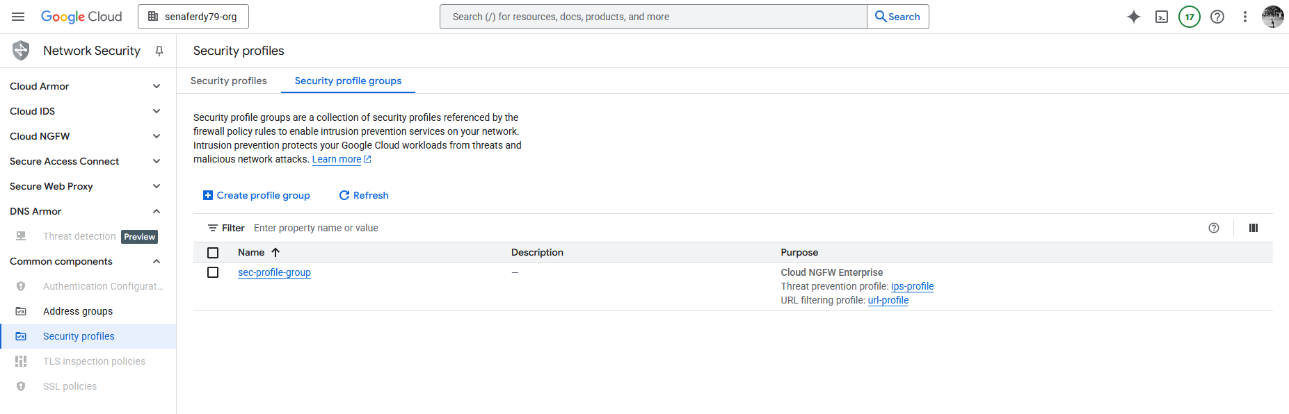Screen dimensions: 1289x414
Task: Open the notifications badge showing 17
Action: [x=1189, y=17]
